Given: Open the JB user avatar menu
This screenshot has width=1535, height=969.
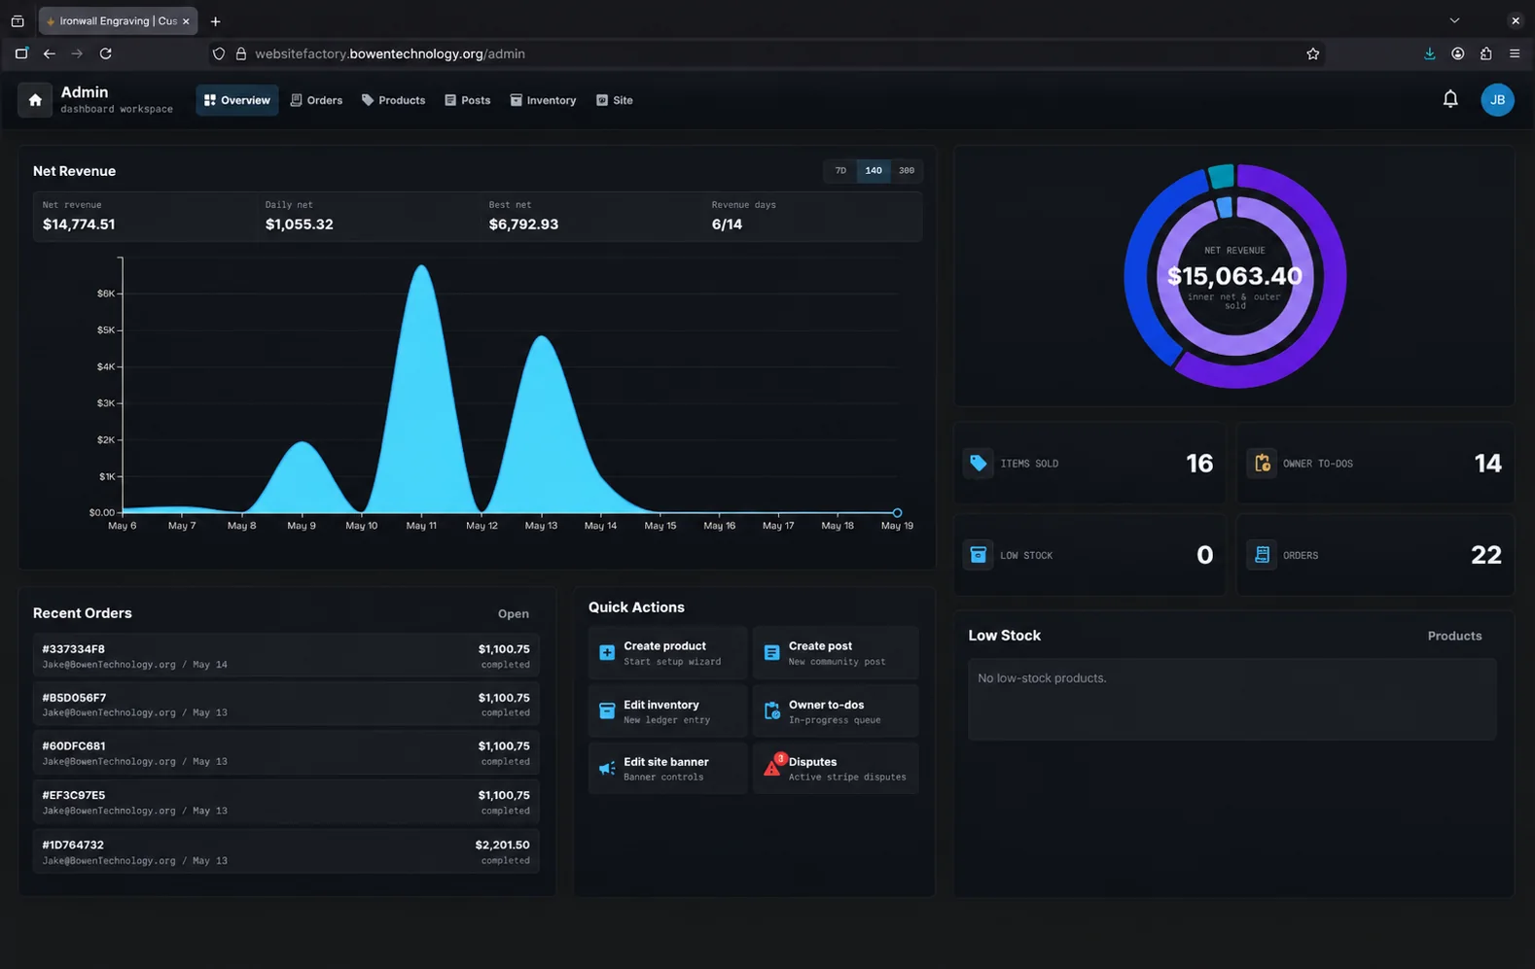Looking at the screenshot, I should [x=1497, y=99].
